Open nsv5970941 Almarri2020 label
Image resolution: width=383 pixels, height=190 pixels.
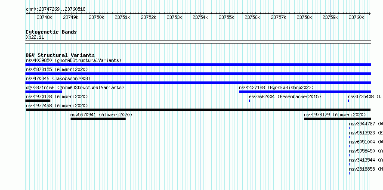101,115
